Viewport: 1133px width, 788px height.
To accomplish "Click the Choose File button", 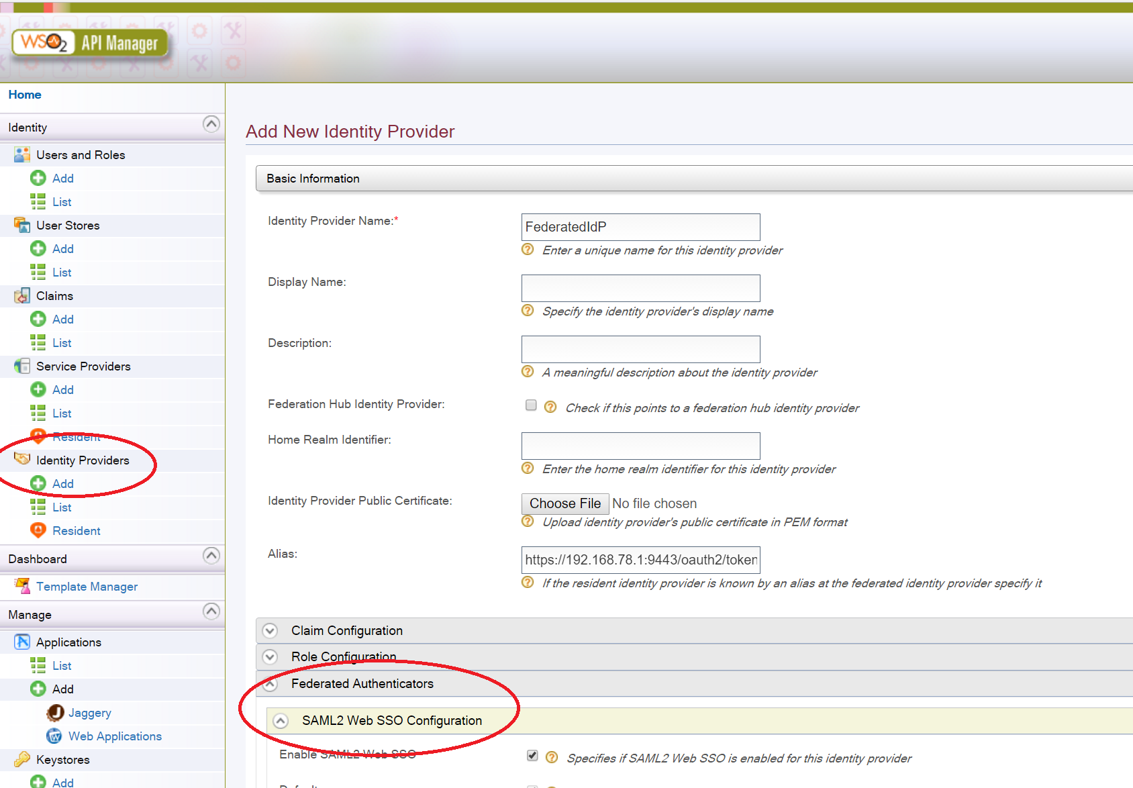I will (564, 503).
